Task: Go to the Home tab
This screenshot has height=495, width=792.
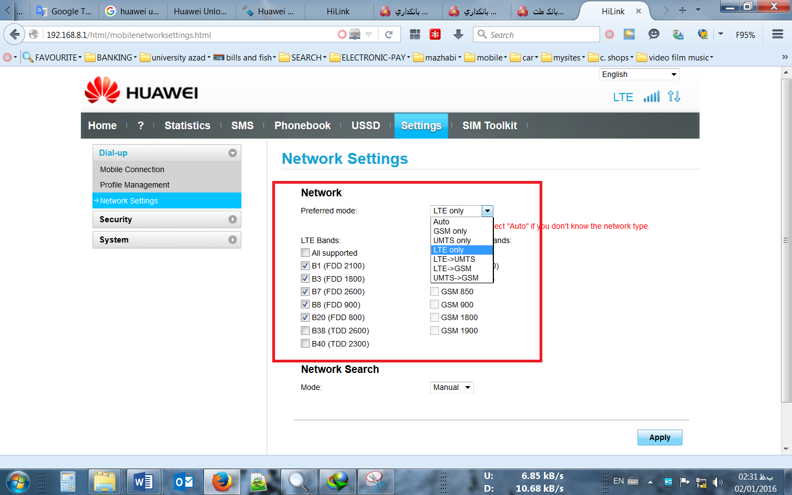Action: tap(102, 125)
